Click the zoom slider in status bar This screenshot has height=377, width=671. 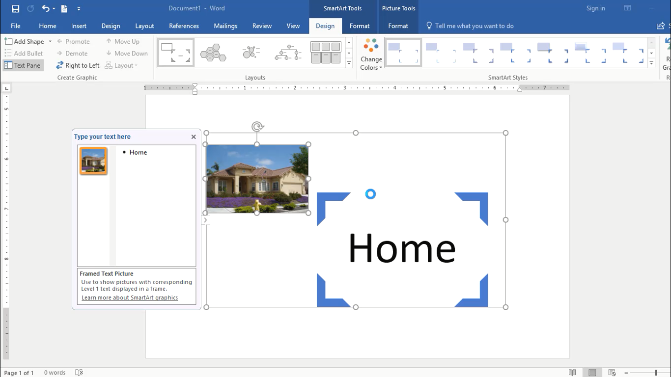tap(655, 373)
